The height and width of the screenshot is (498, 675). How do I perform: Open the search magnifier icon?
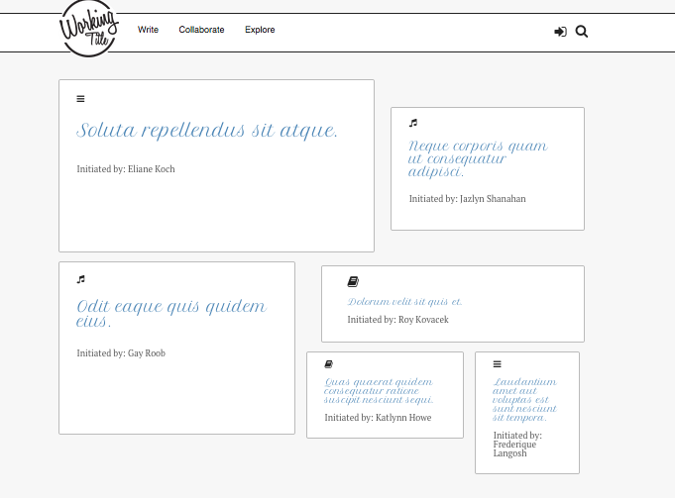point(582,32)
